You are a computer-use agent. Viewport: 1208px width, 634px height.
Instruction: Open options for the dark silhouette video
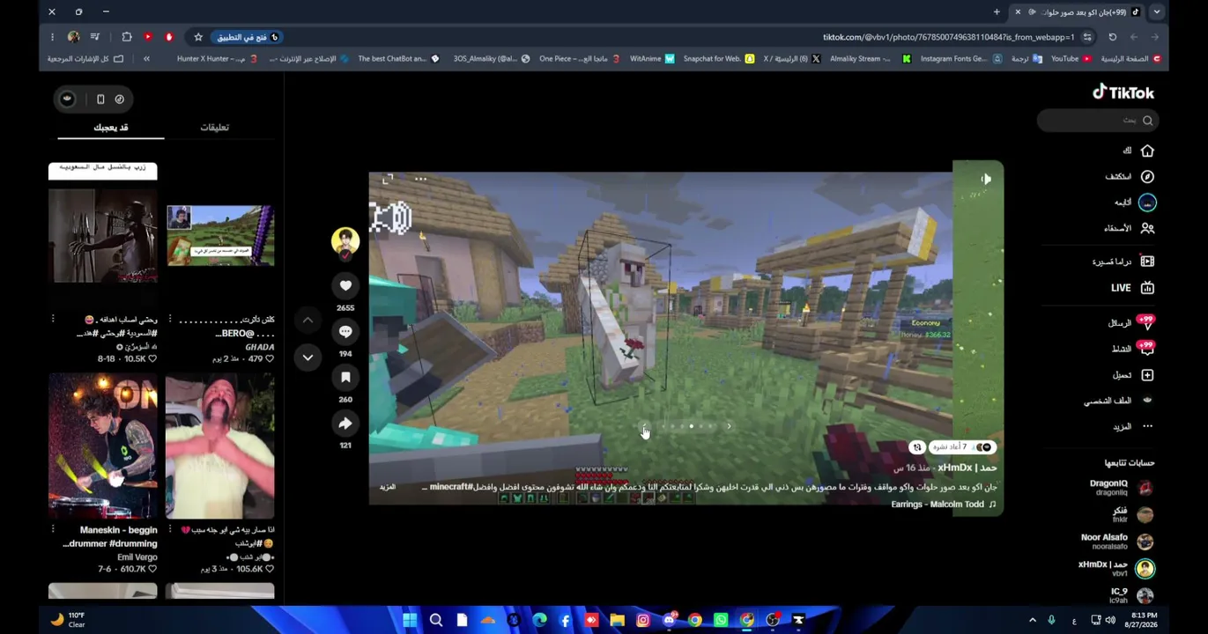tap(53, 320)
